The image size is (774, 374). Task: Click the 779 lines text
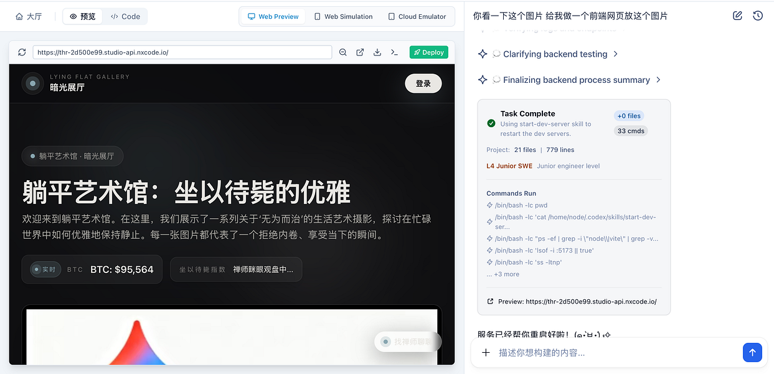pos(560,150)
